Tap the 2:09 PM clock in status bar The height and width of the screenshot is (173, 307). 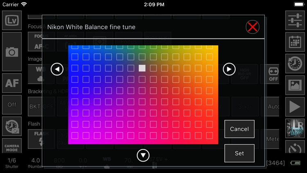[154, 5]
